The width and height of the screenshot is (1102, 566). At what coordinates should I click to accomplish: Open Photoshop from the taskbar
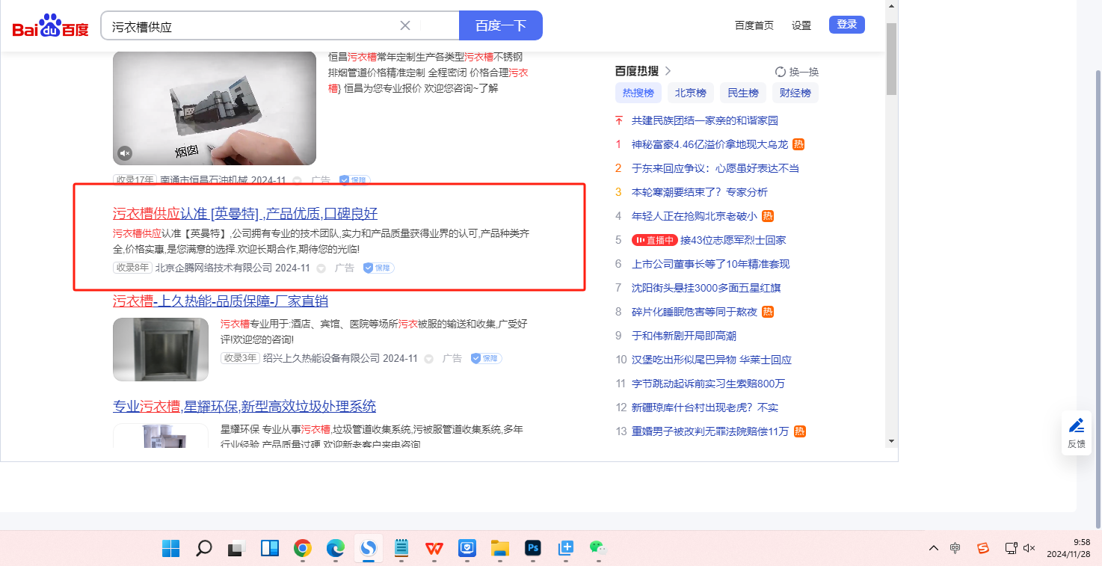[x=532, y=549]
